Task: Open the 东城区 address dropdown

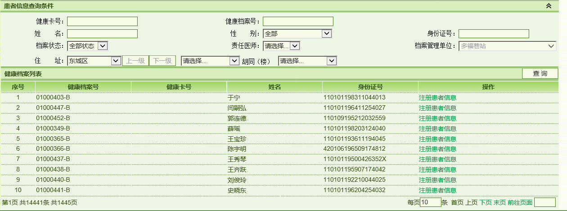Action: [94, 61]
